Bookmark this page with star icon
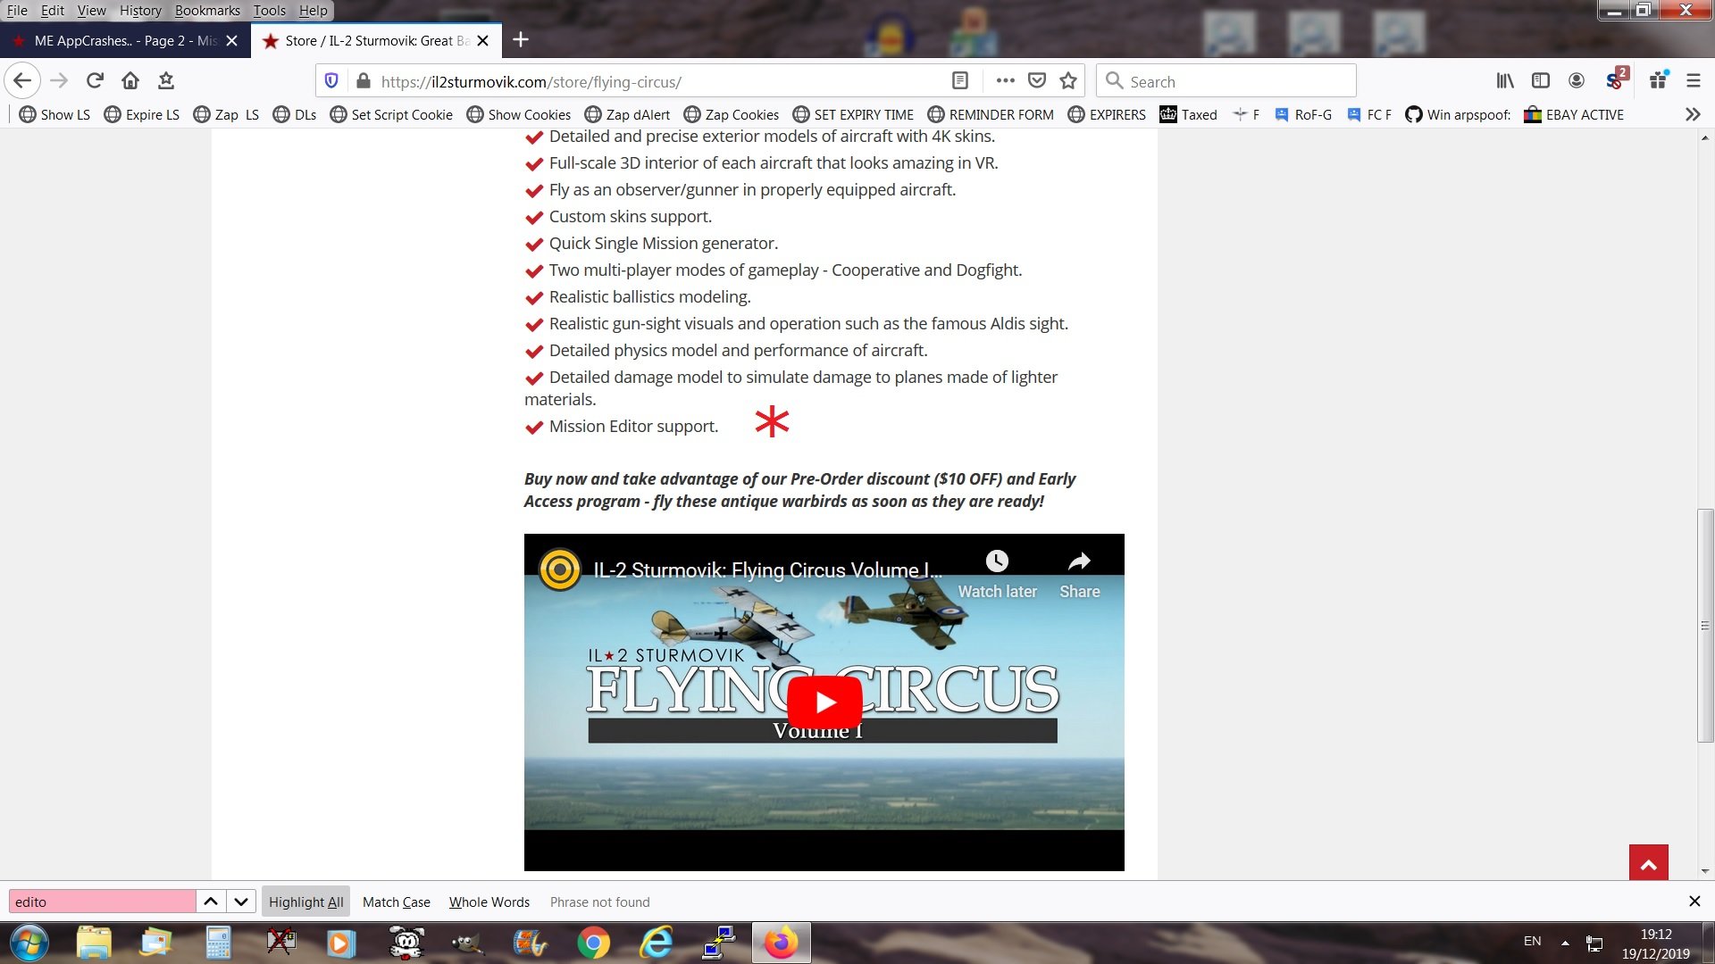1715x964 pixels. click(1068, 81)
